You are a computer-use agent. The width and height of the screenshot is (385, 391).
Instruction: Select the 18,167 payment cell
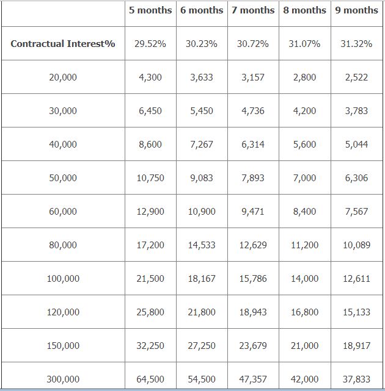[202, 279]
